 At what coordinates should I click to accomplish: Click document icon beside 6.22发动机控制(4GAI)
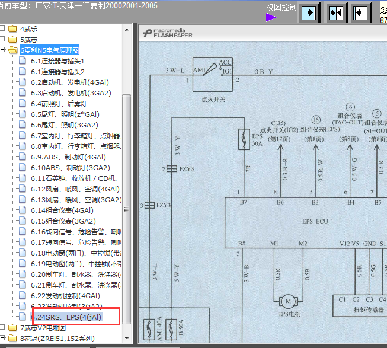[x=22, y=295]
